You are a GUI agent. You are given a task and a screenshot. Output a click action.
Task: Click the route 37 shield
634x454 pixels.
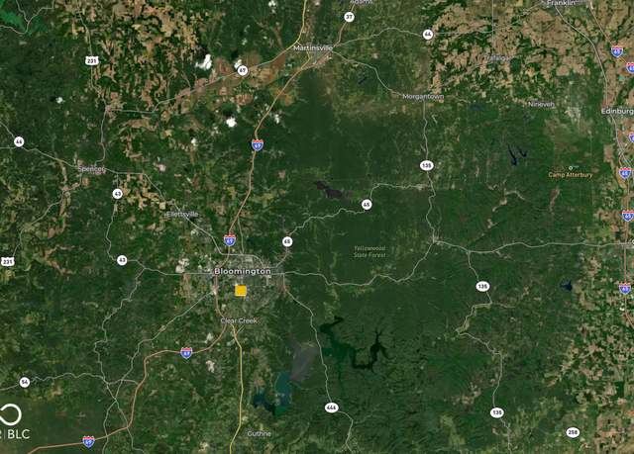(x=350, y=17)
